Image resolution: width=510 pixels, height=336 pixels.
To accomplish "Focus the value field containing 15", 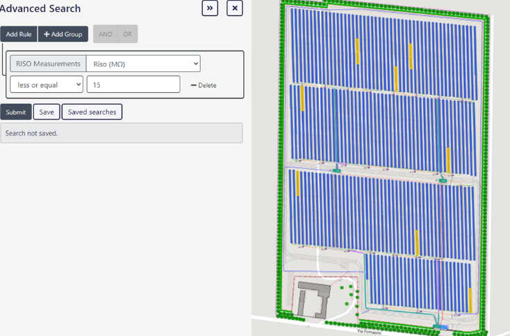I will point(133,85).
